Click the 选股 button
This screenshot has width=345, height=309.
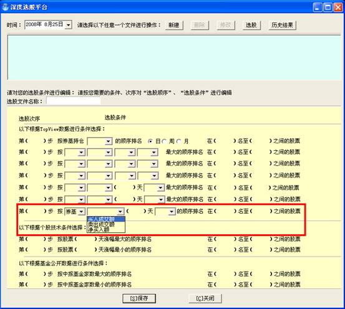click(x=251, y=25)
